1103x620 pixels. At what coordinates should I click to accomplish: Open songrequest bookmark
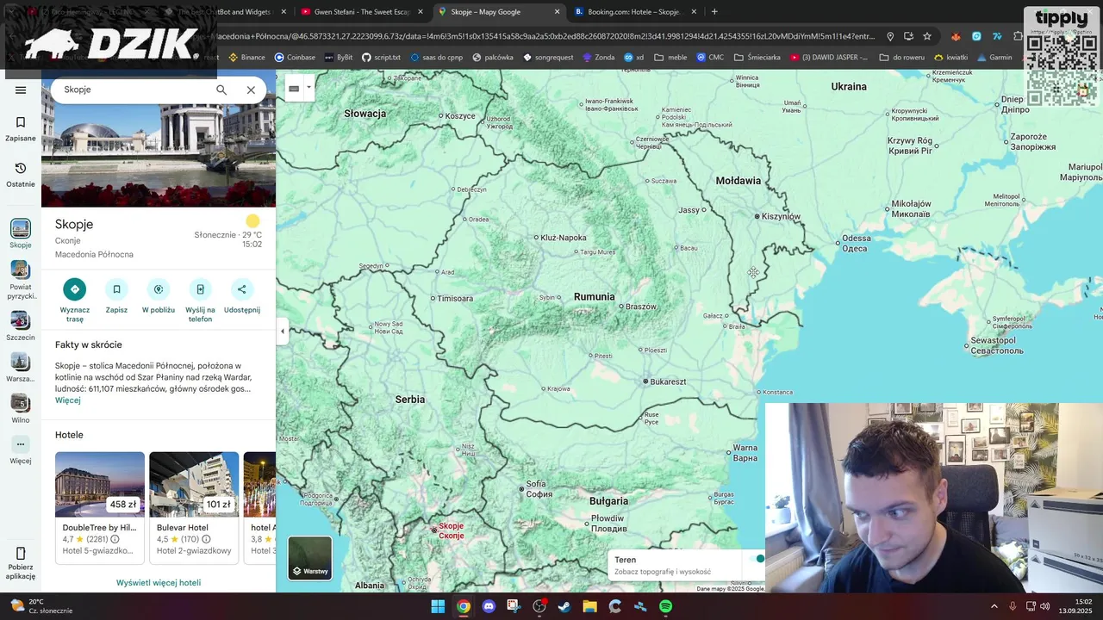(548, 57)
